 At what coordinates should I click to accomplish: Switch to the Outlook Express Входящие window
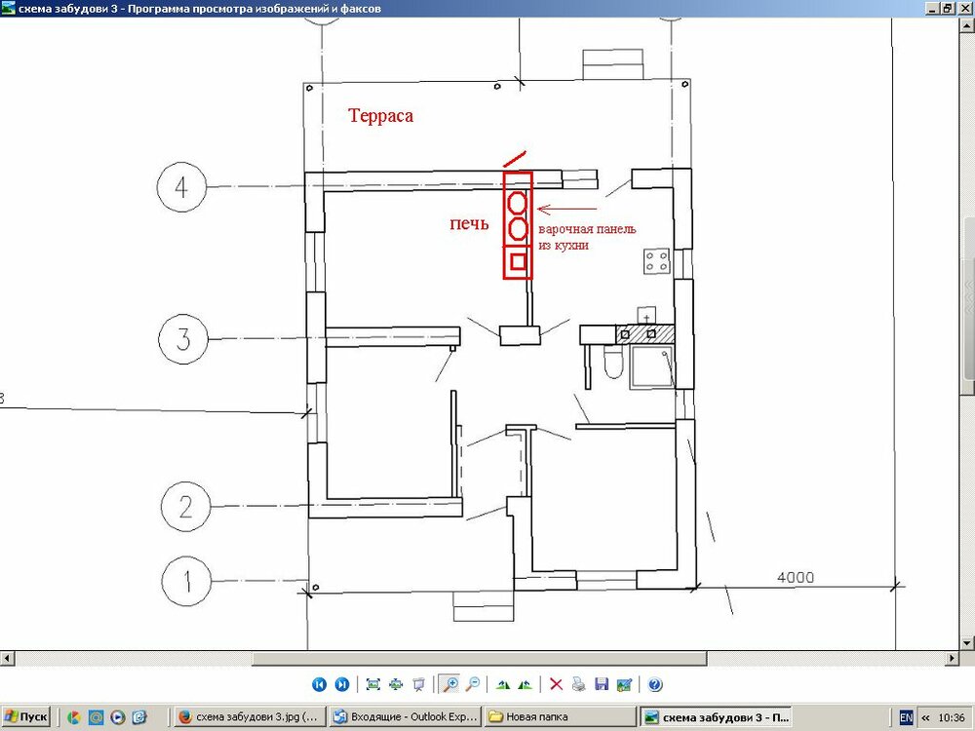(405, 716)
